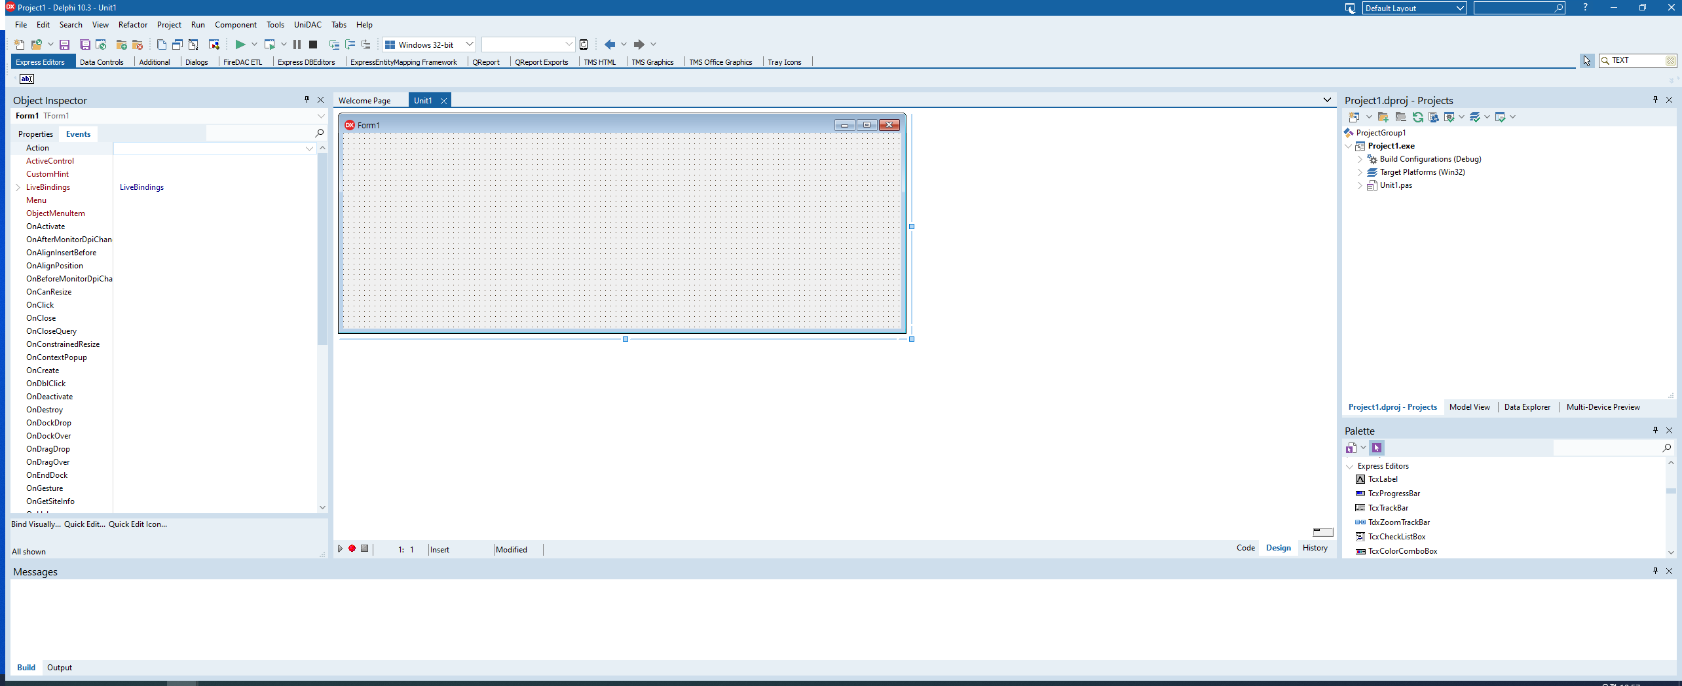Open the Component menu

pos(236,25)
